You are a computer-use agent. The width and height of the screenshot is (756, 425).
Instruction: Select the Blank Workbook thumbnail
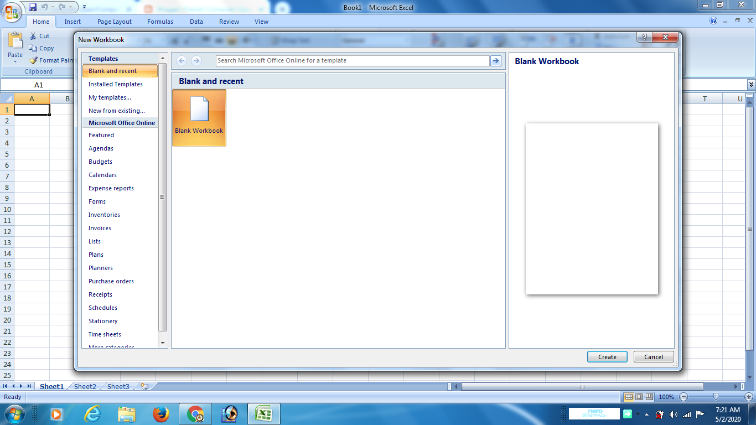199,117
